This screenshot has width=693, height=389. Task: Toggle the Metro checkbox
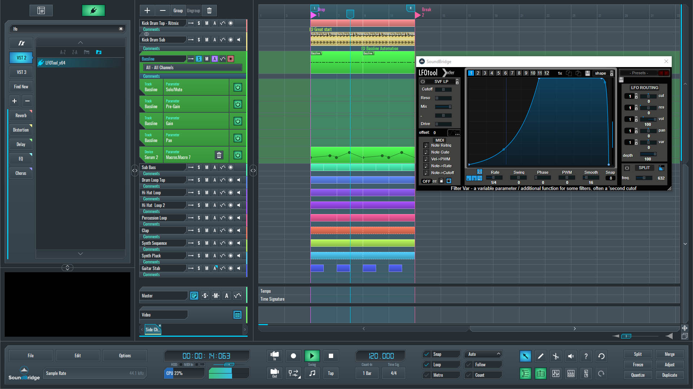427,375
